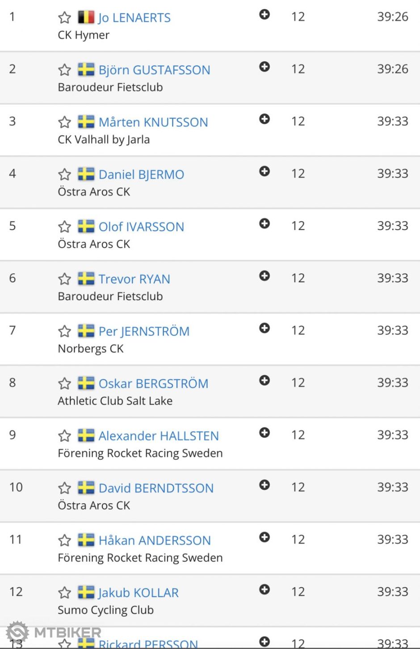
Task: Favorite star icon for Håkan ANDERSSON
Action: [x=65, y=540]
